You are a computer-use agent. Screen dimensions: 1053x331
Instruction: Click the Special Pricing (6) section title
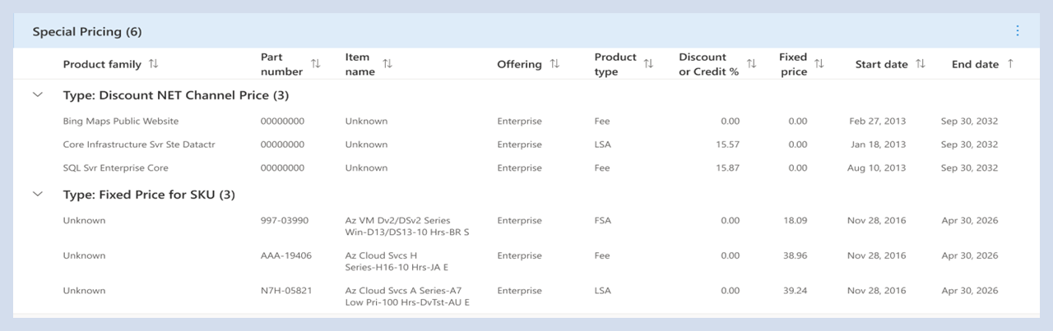pyautogui.click(x=87, y=32)
